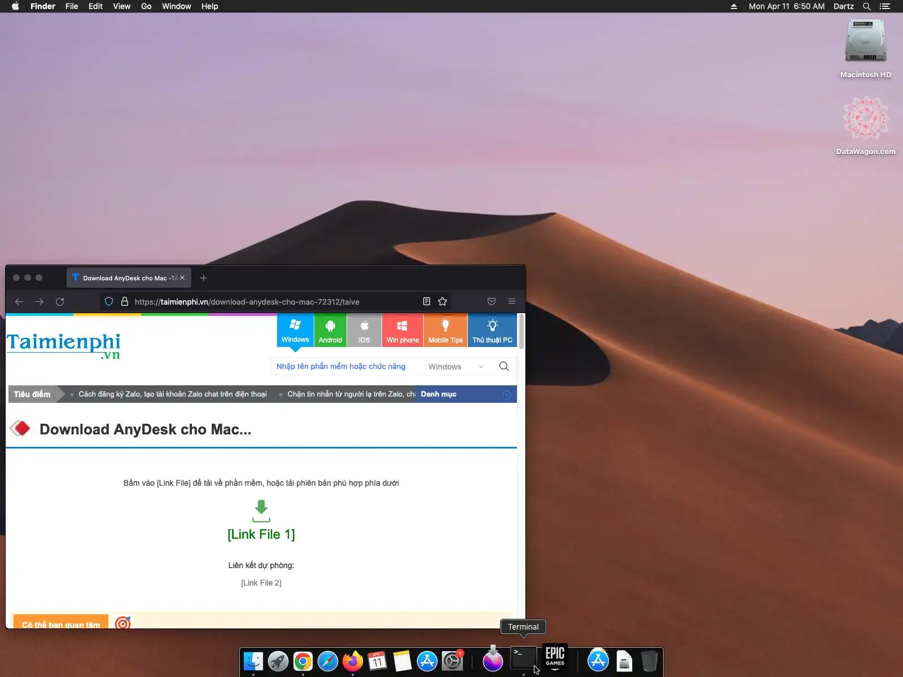
Task: Select the Download AnyDesk cho Mac tab
Action: (129, 278)
